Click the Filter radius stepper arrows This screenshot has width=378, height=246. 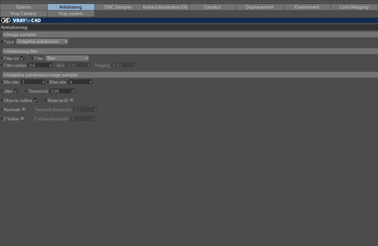pyautogui.click(x=50, y=65)
